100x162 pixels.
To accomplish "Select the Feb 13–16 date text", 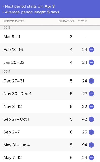I will tap(13, 50).
